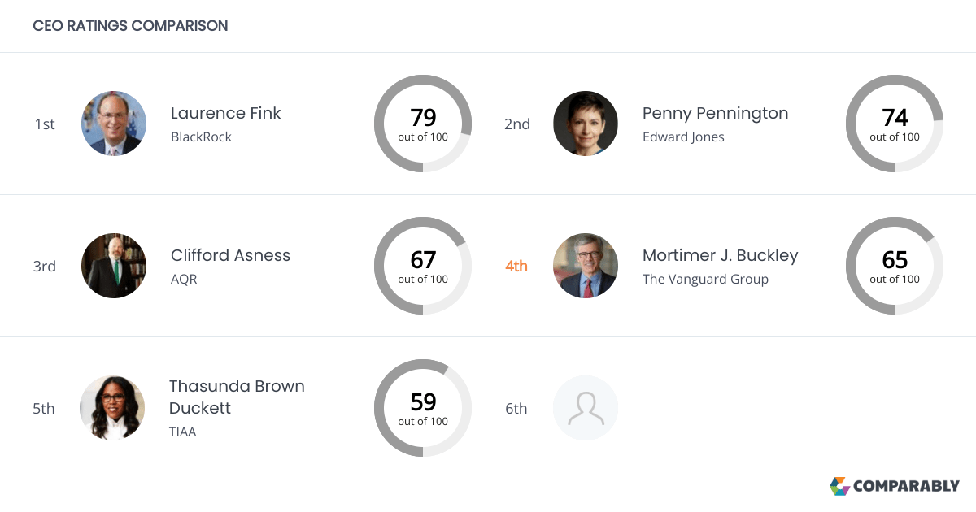Click Thasunda Brown Duckett's 59 rating ring
The image size is (976, 512).
[x=423, y=408]
